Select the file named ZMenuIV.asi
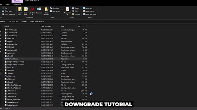The height and width of the screenshot is (110, 197). coord(12,91)
